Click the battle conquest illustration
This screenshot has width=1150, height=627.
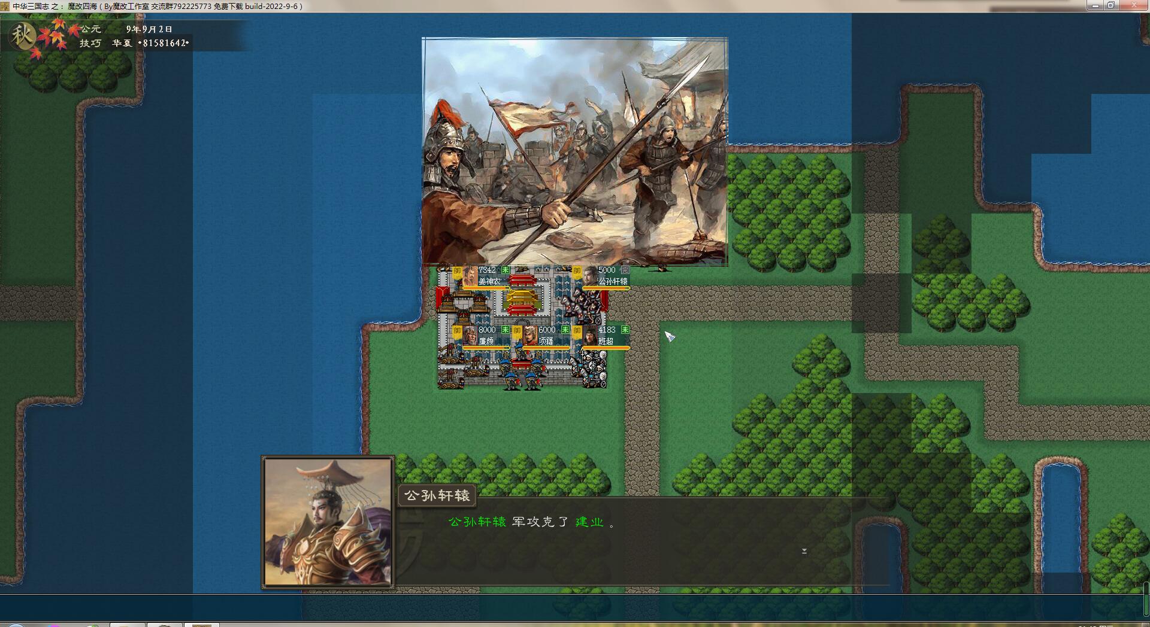[575, 152]
